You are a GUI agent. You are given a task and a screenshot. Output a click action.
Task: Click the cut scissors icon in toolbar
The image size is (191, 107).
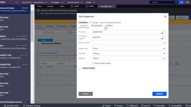44,32
